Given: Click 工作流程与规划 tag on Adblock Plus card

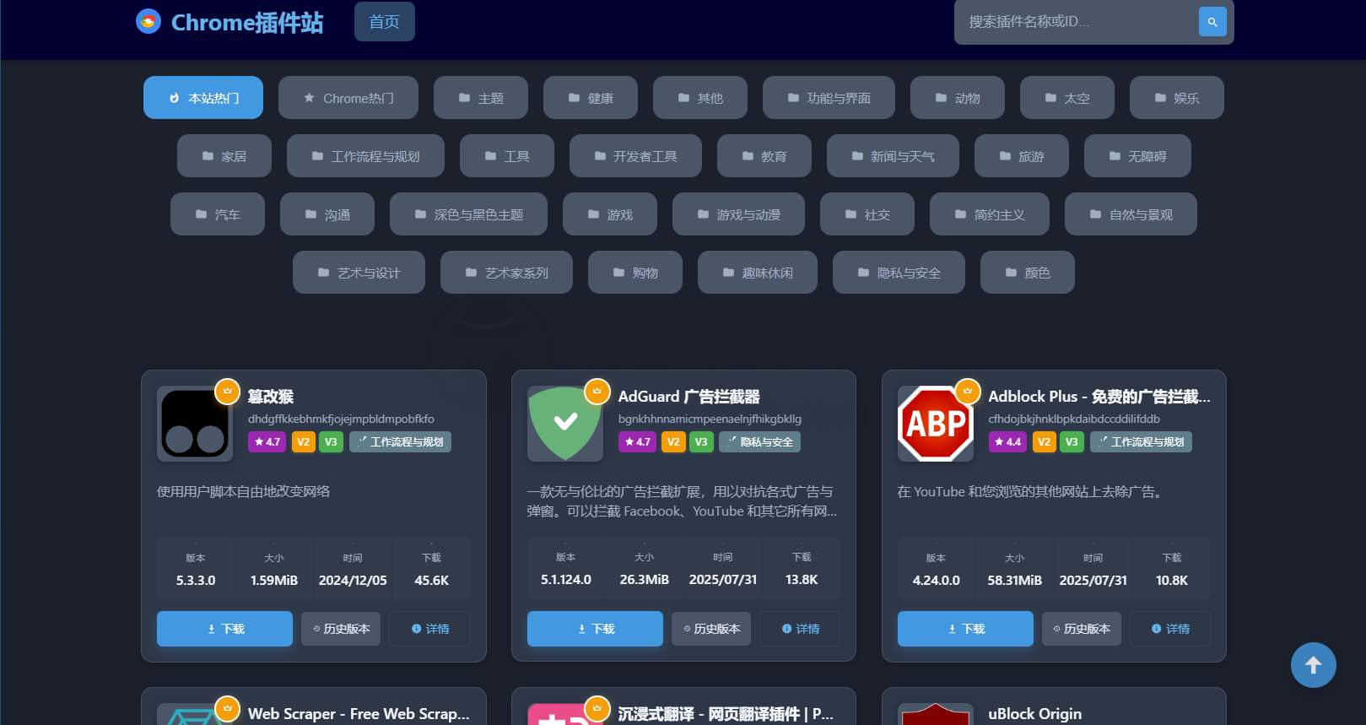Looking at the screenshot, I should click(1141, 441).
